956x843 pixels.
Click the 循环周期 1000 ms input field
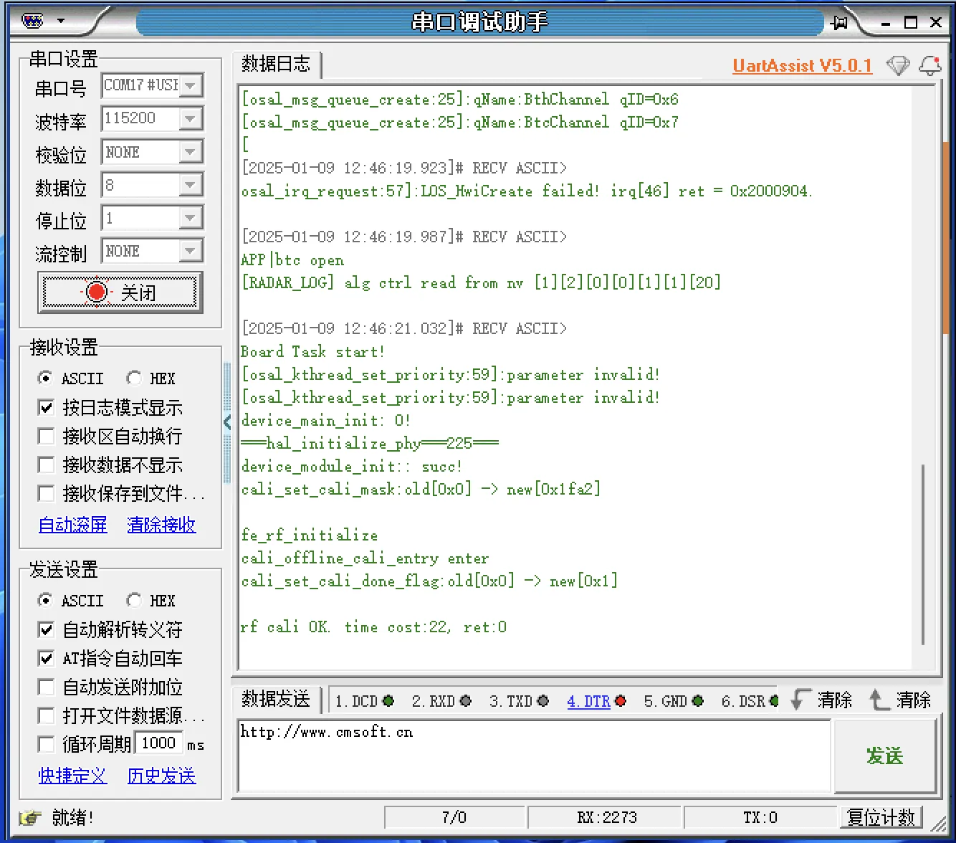tap(158, 743)
